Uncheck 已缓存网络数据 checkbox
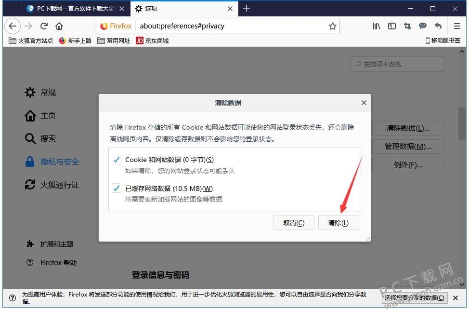469x310 pixels. (117, 189)
